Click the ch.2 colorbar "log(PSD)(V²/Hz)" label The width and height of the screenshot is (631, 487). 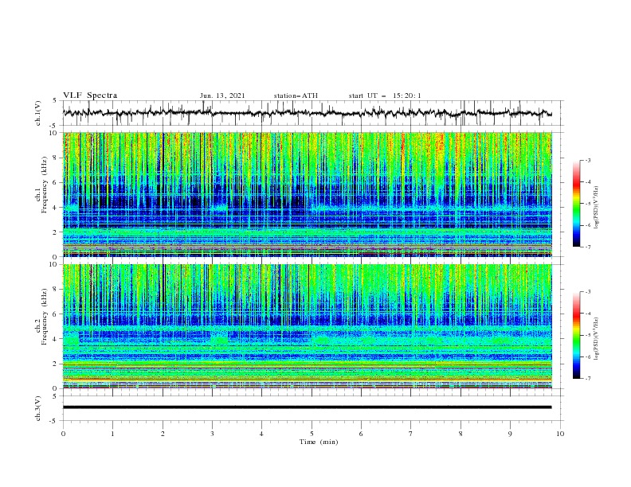[596, 338]
